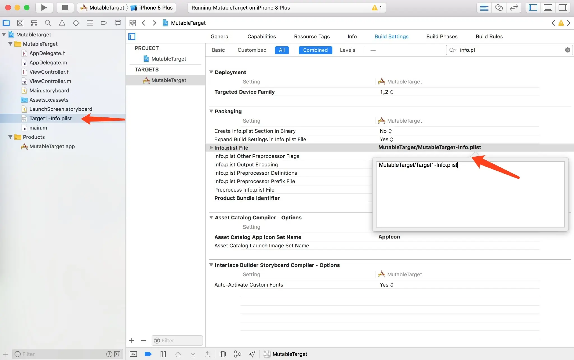Toggle breakpoints activation in debug bar

point(148,354)
